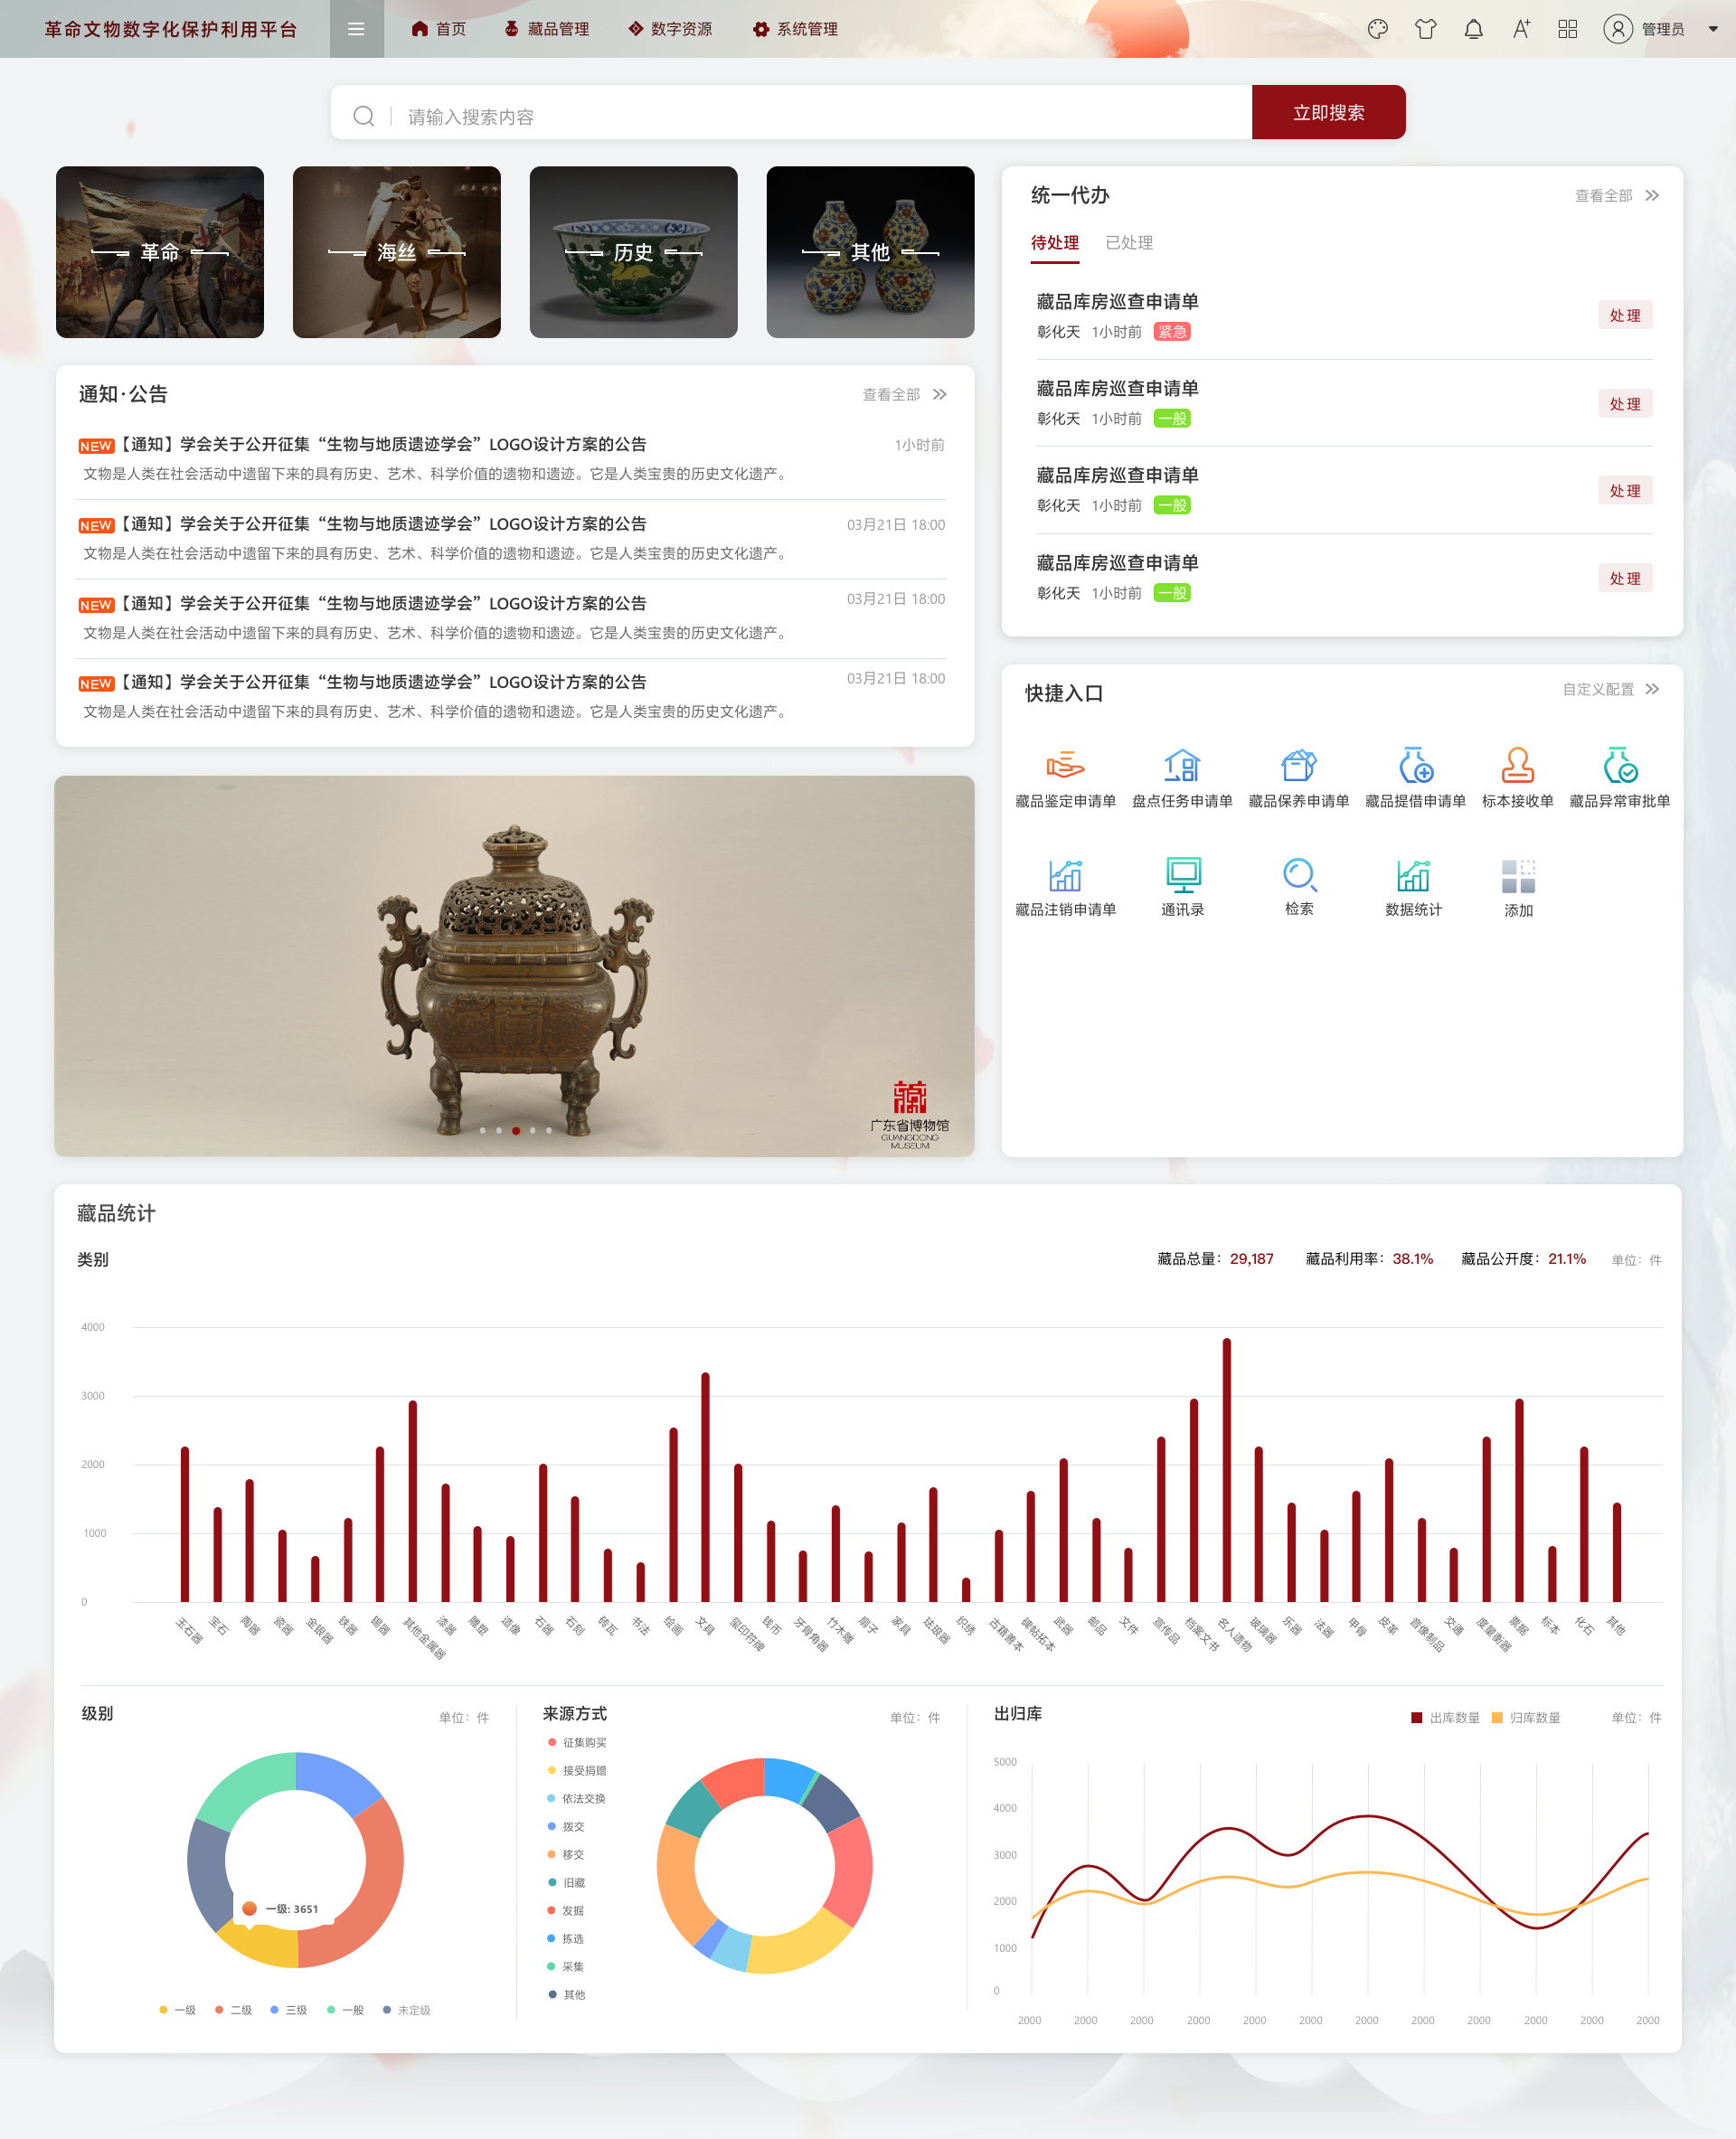Toggle 出库数量 legend series

tap(1444, 1717)
